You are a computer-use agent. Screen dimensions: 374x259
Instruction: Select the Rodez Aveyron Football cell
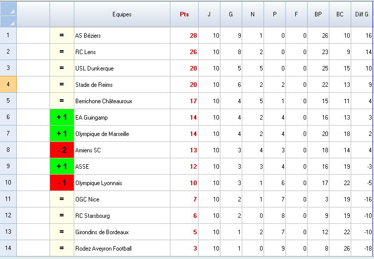pyautogui.click(x=122, y=248)
